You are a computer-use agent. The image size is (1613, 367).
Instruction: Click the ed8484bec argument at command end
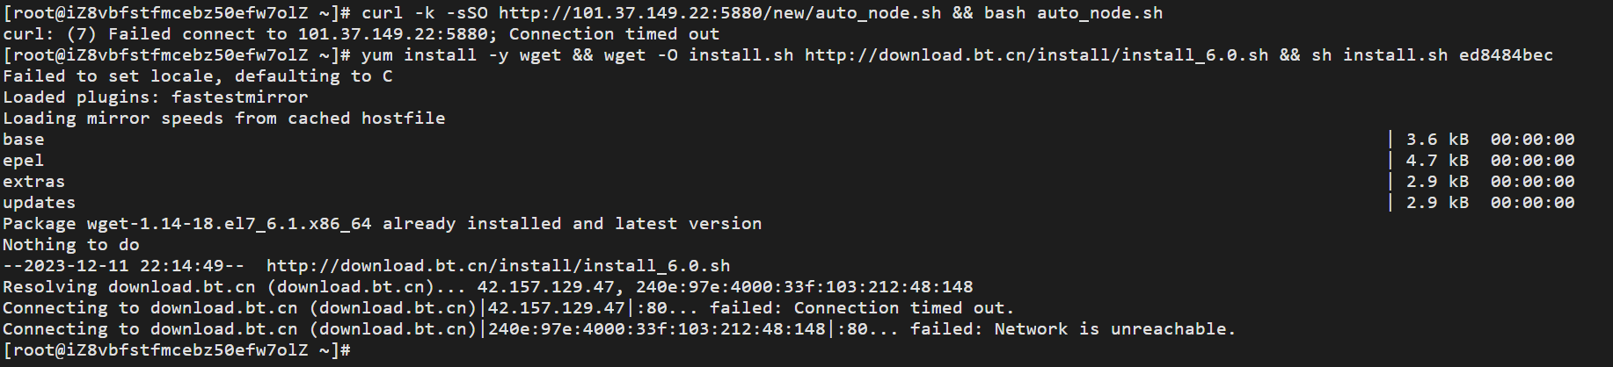tap(1506, 55)
